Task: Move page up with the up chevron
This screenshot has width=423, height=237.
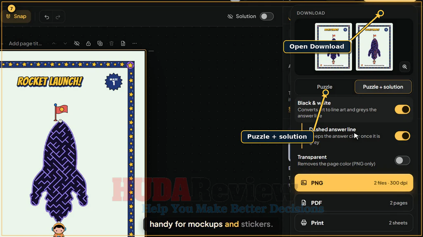Action: pos(54,44)
